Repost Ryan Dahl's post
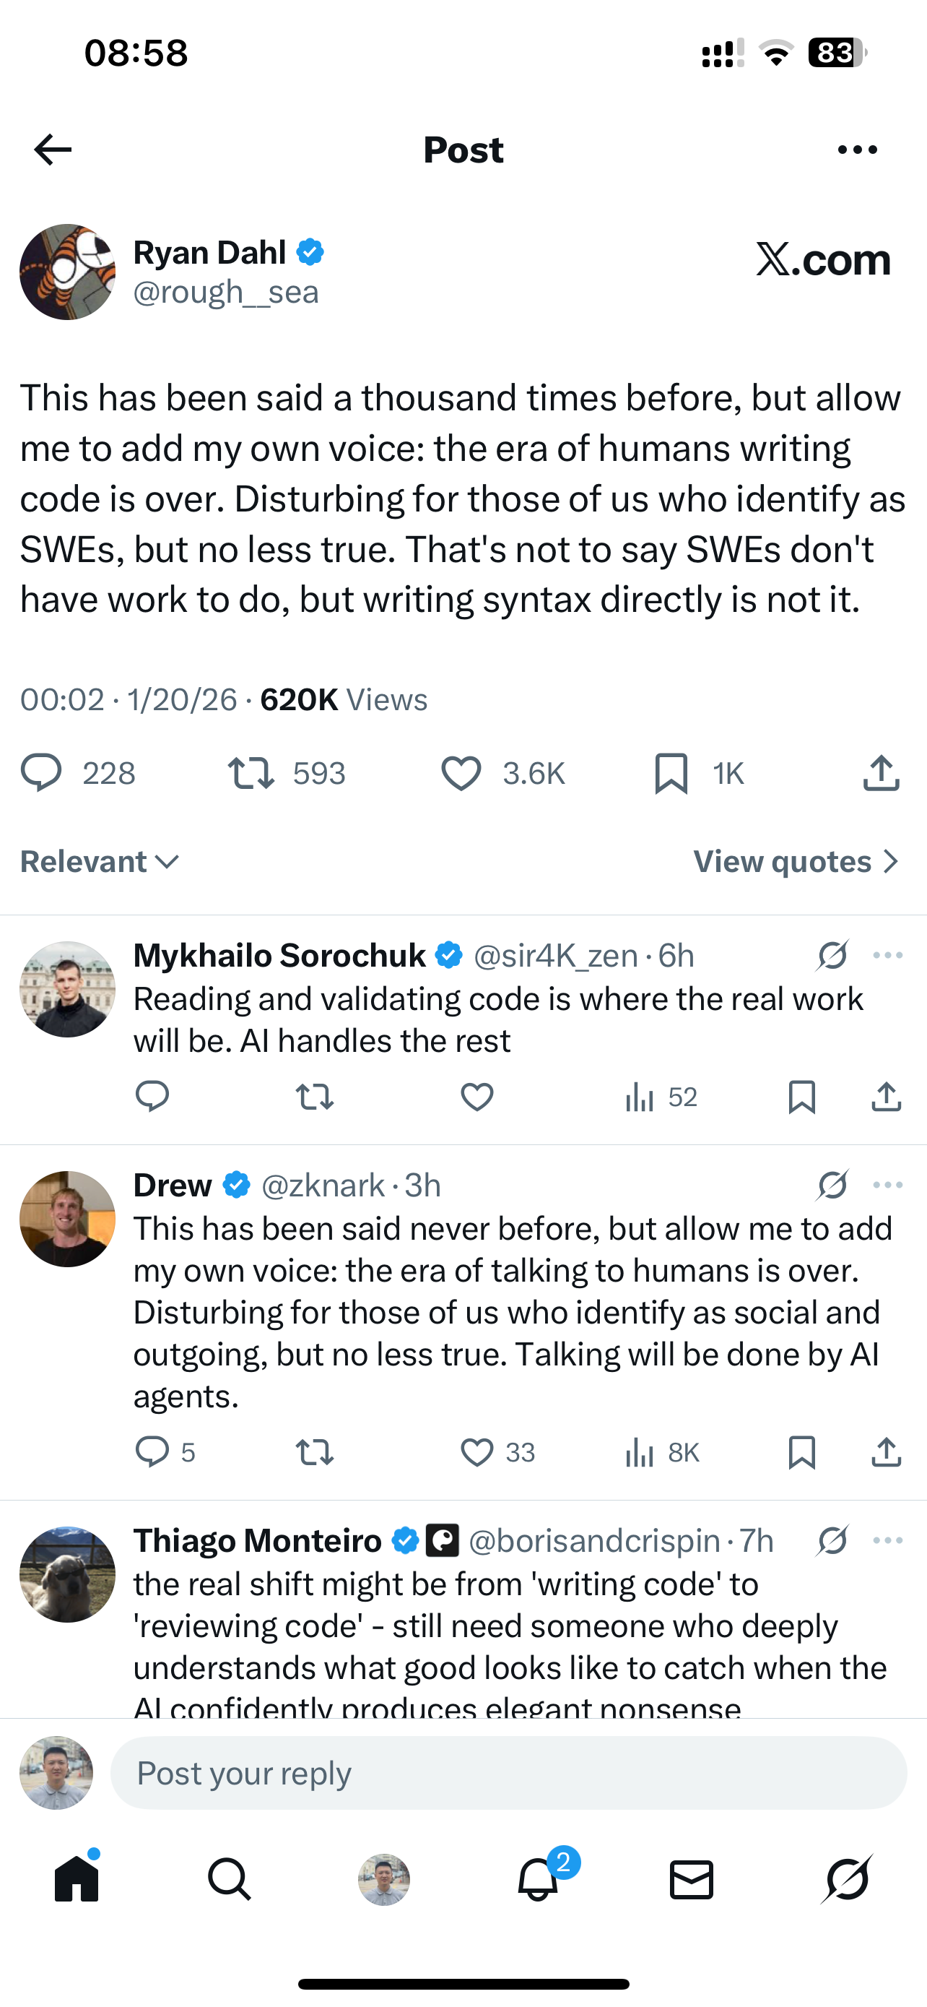Screen dimensions: 927x2007 (251, 773)
